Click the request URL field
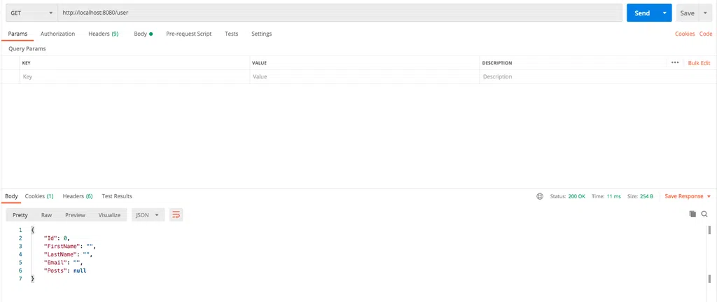Screen dimensions: 717x302 (x=340, y=13)
